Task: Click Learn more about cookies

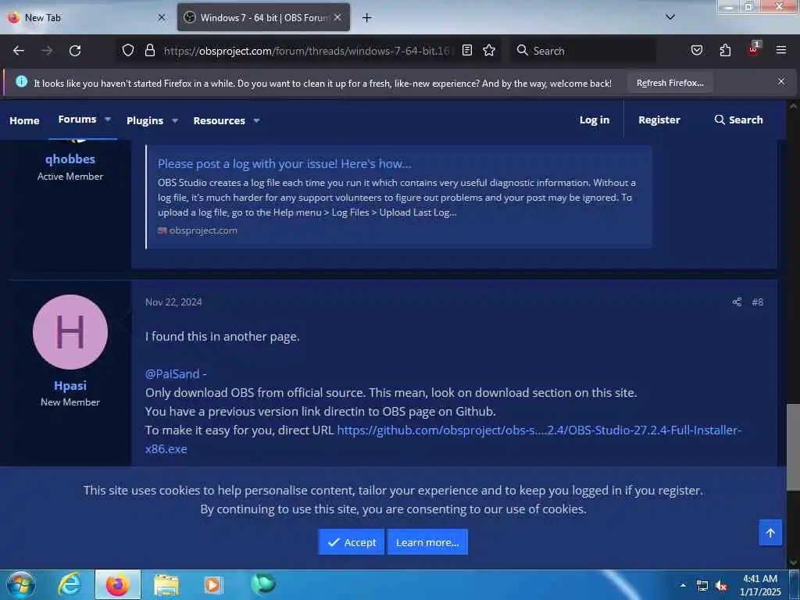Action: (427, 542)
